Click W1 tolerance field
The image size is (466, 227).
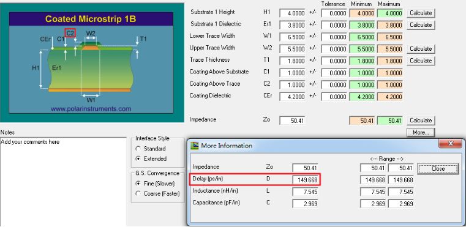tap(334, 37)
